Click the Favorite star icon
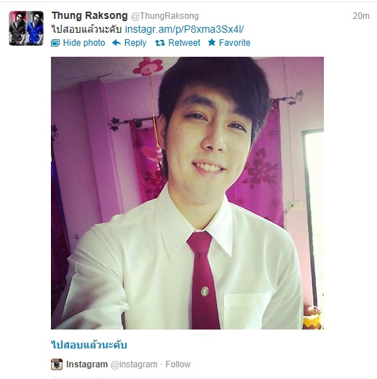 point(212,42)
